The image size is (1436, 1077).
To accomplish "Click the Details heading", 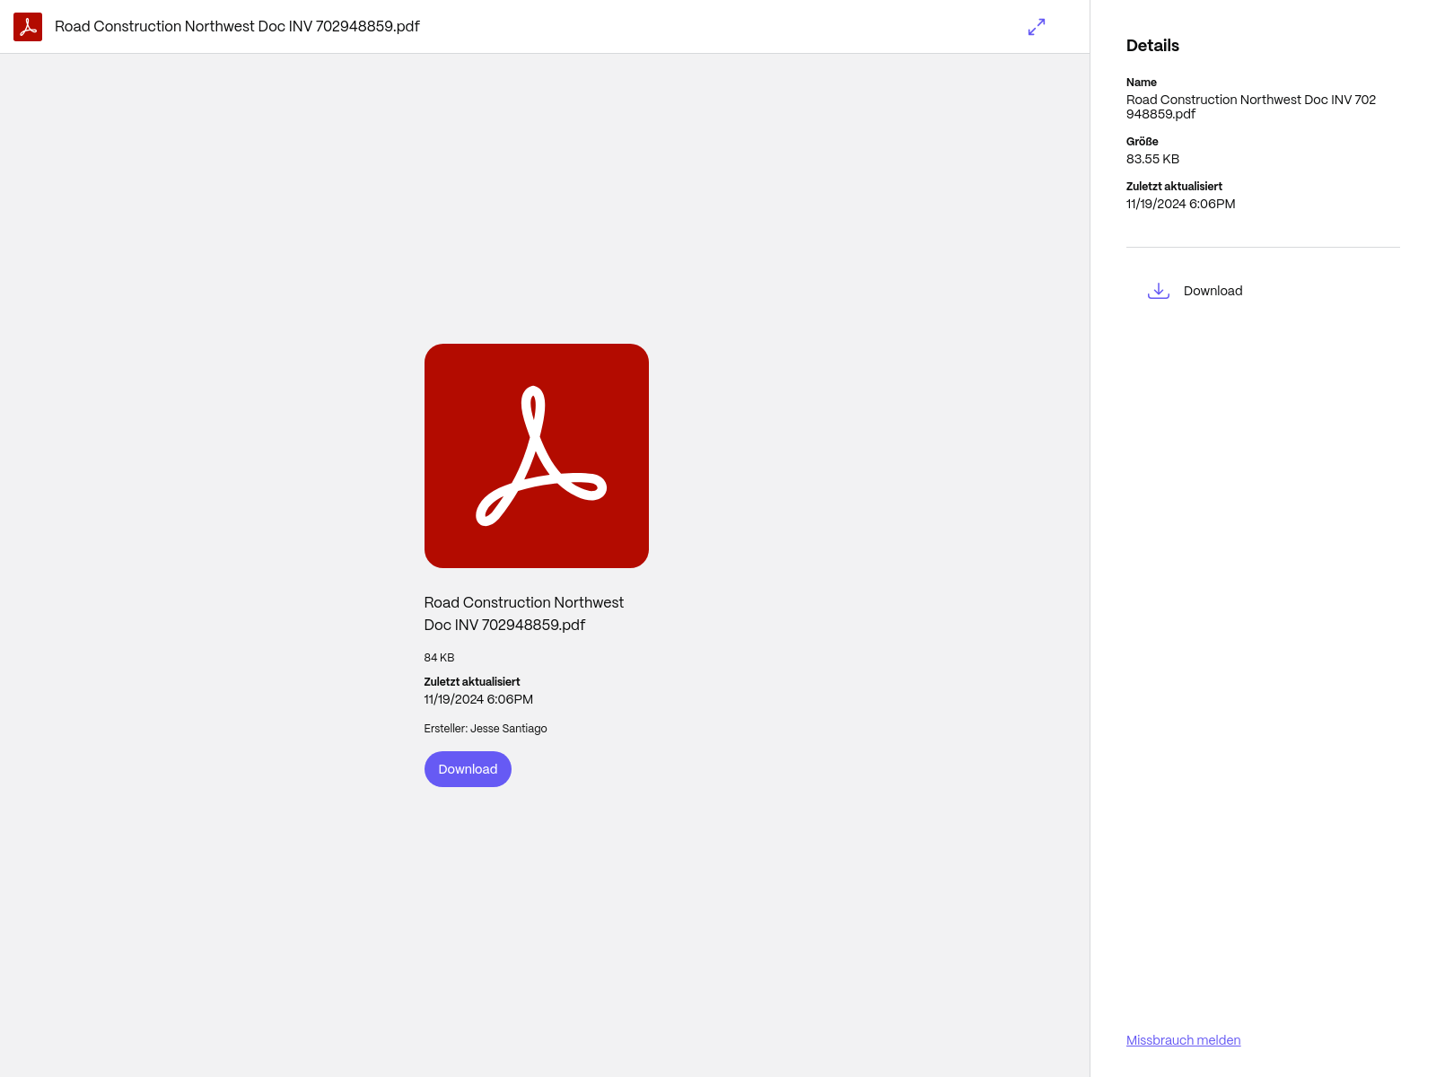I will pyautogui.click(x=1152, y=46).
